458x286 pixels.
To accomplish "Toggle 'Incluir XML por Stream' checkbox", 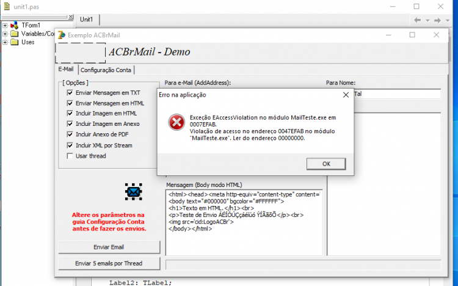I will (70, 145).
